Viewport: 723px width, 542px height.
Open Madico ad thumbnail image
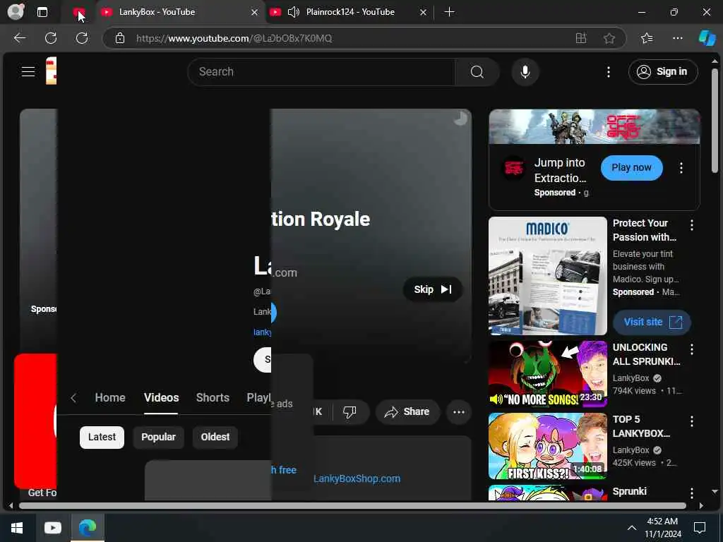click(x=548, y=276)
